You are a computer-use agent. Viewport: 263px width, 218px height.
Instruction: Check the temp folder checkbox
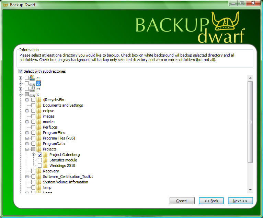33,187
